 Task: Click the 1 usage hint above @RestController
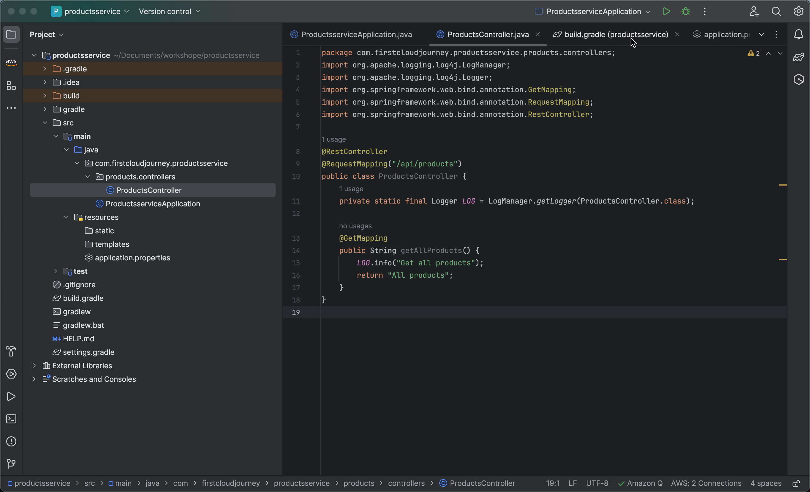[x=334, y=139]
